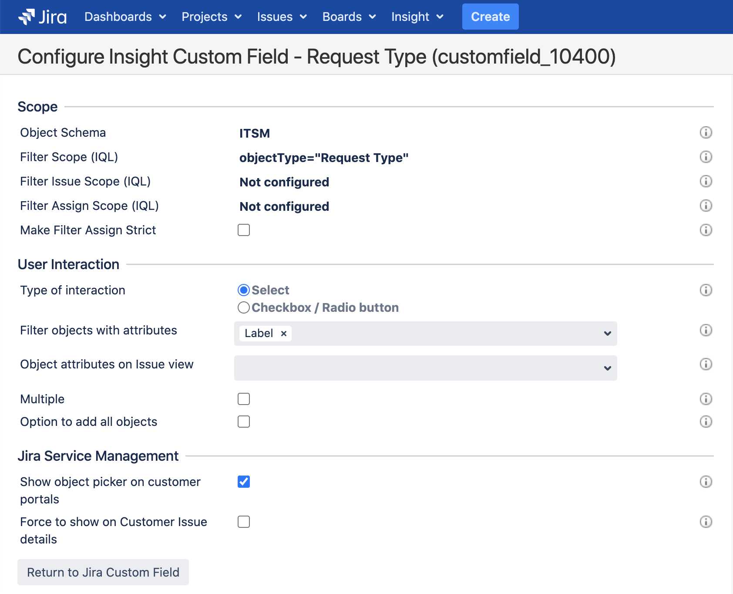Select Checkbox / Radio button interaction type
Image resolution: width=733 pixels, height=594 pixels.
click(x=244, y=308)
